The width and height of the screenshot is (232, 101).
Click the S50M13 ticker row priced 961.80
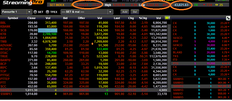(x=201, y=79)
